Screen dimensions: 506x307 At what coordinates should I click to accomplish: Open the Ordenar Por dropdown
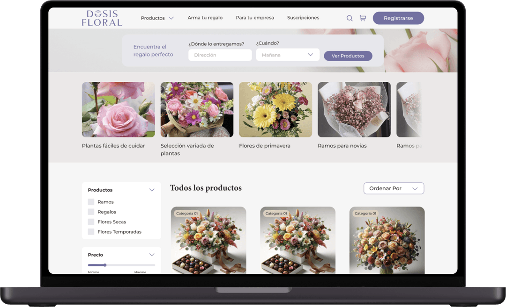(394, 188)
